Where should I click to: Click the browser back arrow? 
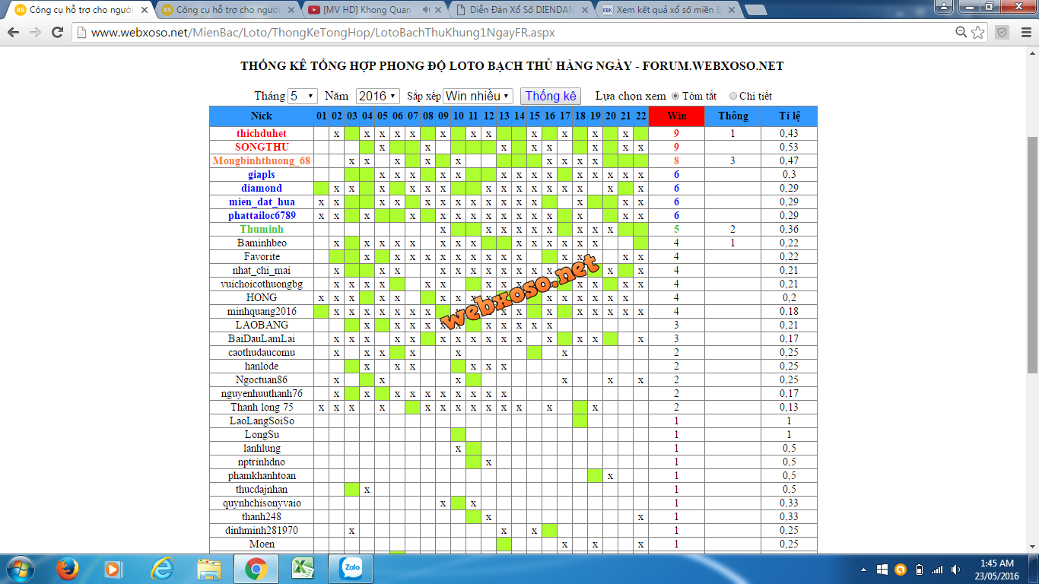(x=14, y=33)
